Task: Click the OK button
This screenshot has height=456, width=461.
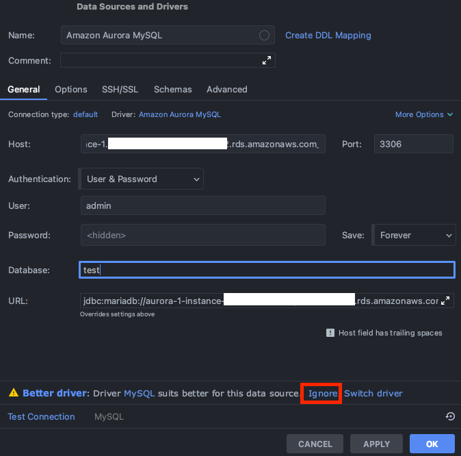Action: coord(432,444)
